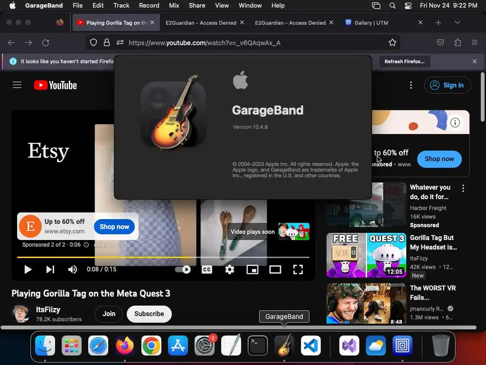Open the www.etsy.com overlay link
This screenshot has height=365, width=486.
pyautogui.click(x=65, y=231)
